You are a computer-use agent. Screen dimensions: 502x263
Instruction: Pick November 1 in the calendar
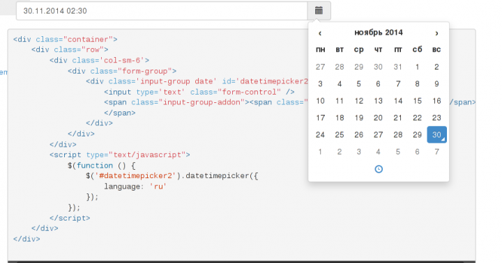click(417, 67)
